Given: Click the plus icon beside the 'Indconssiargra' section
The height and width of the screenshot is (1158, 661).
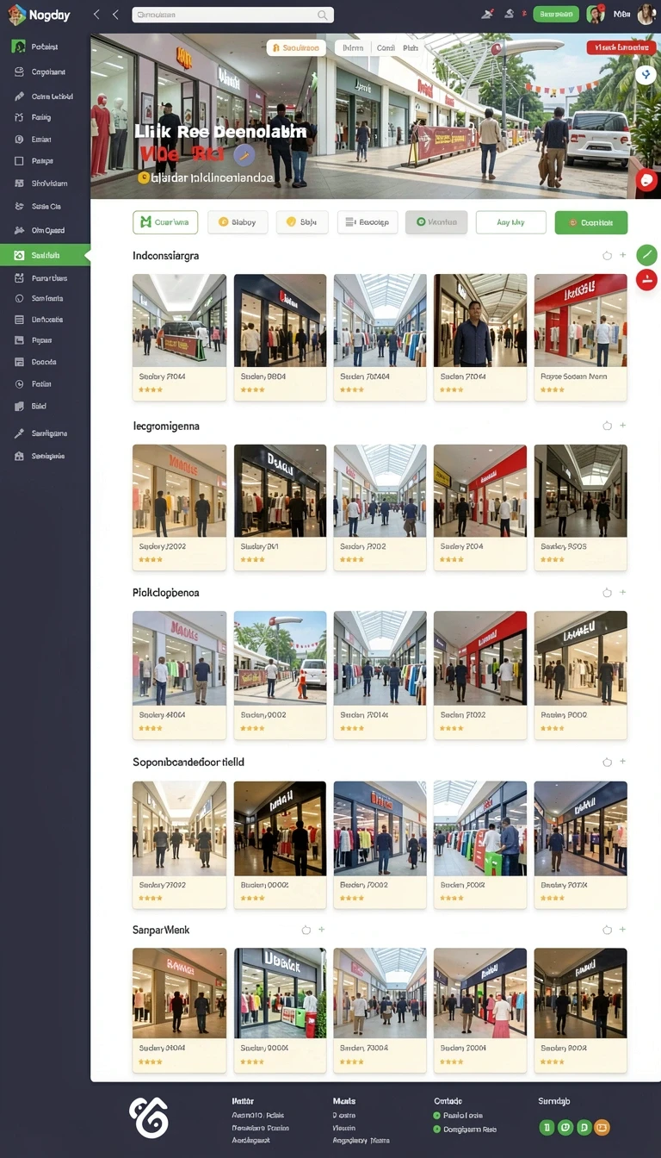Looking at the screenshot, I should pyautogui.click(x=622, y=255).
